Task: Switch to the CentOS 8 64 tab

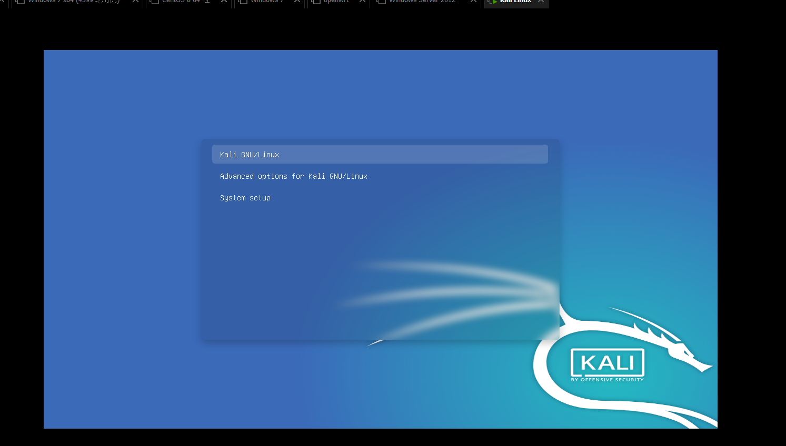Action: pos(185,2)
